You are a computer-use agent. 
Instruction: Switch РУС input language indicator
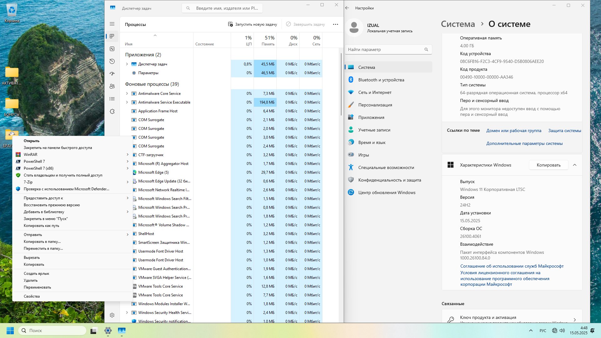(x=543, y=330)
